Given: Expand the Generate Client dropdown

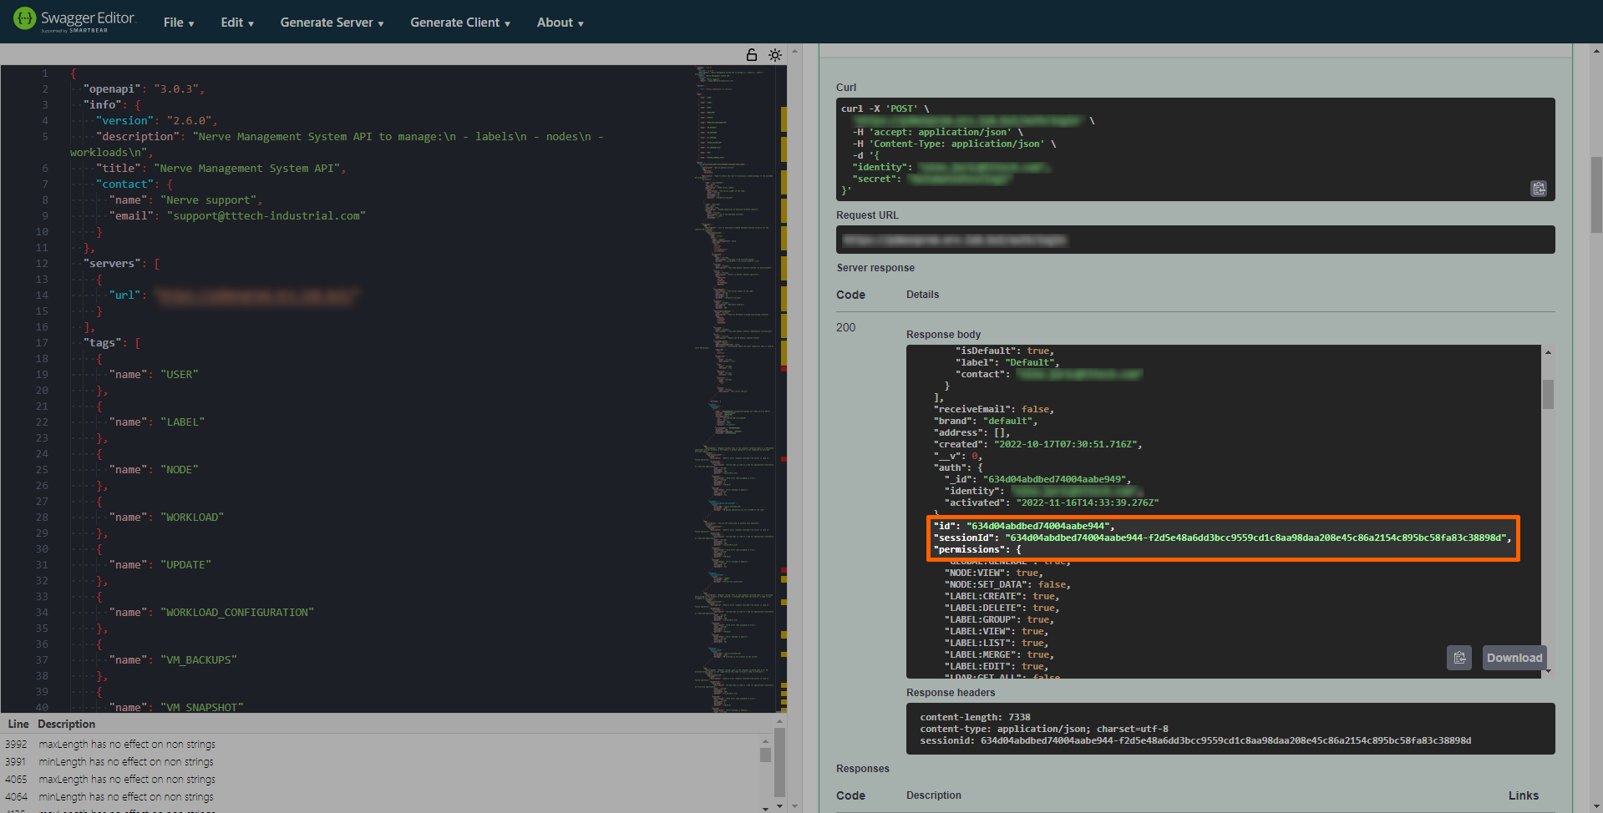Looking at the screenshot, I should [x=459, y=23].
